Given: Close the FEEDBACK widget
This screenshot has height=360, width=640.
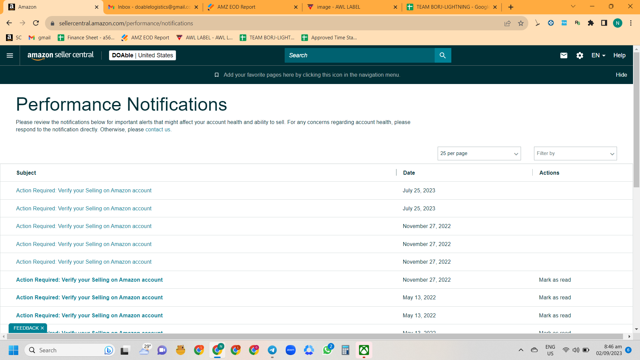Looking at the screenshot, I should coord(42,328).
